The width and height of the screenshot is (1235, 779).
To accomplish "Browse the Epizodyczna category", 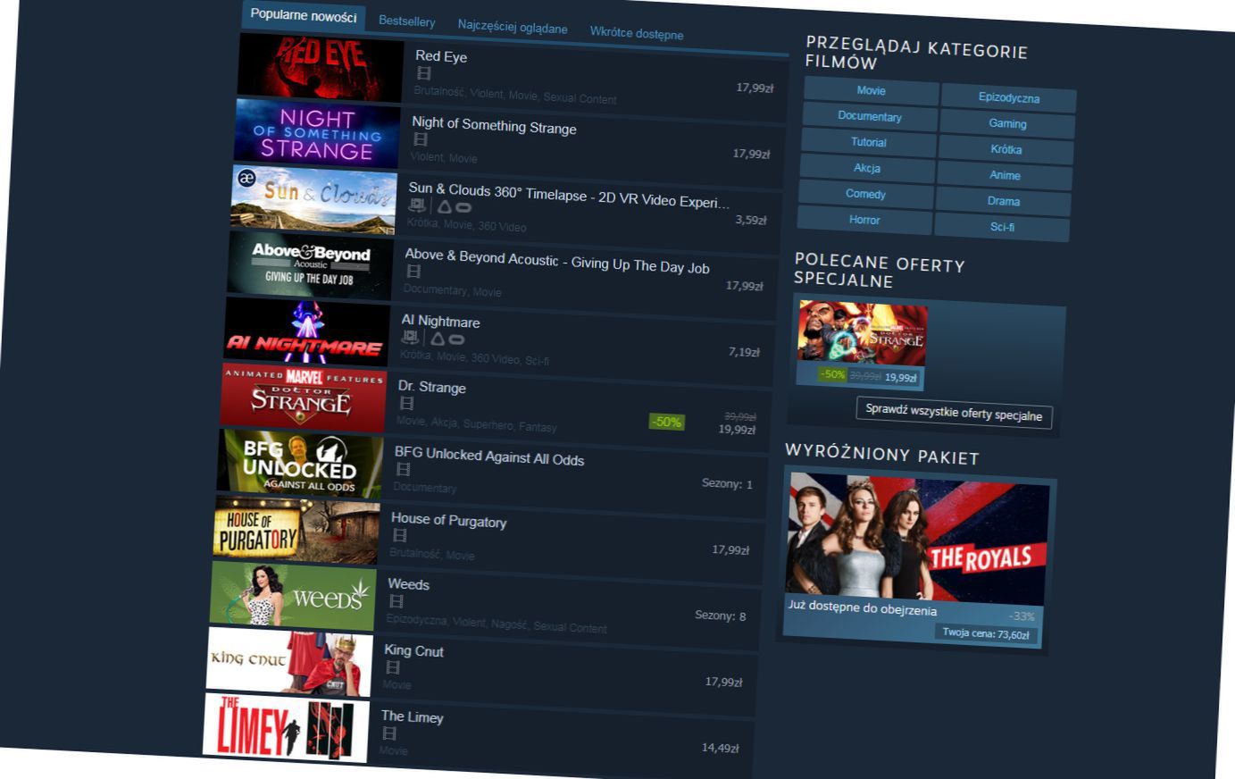I will (x=1009, y=97).
